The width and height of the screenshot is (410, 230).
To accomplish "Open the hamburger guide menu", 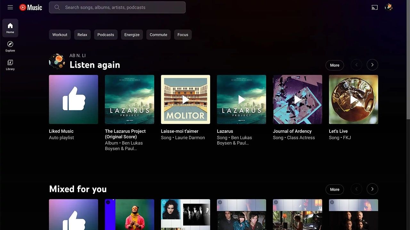I will point(10,7).
